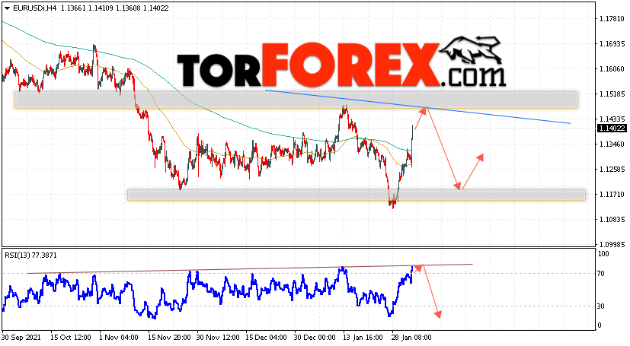Select the blue descending trendline
Viewport: 630px width, 346px height.
[418, 106]
